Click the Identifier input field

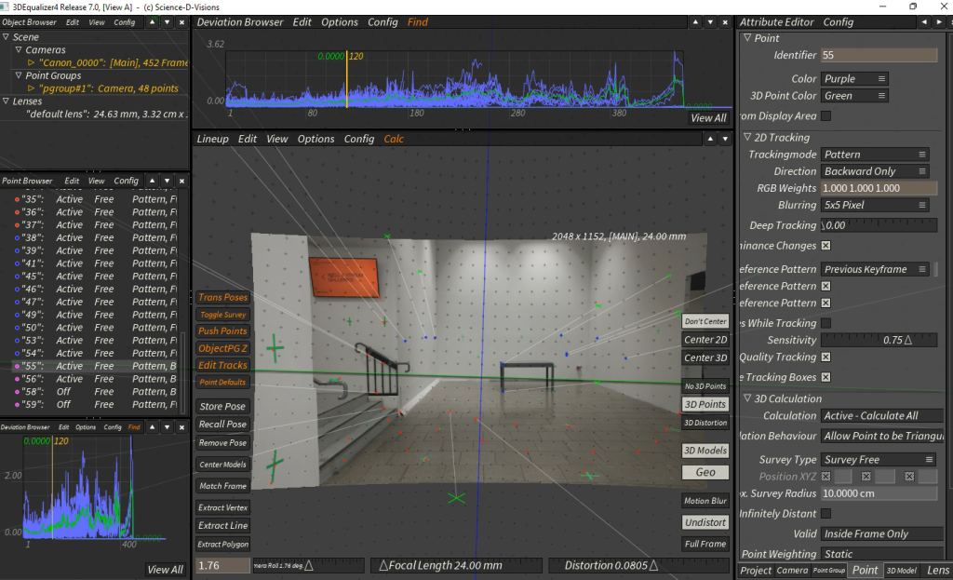[x=879, y=55]
